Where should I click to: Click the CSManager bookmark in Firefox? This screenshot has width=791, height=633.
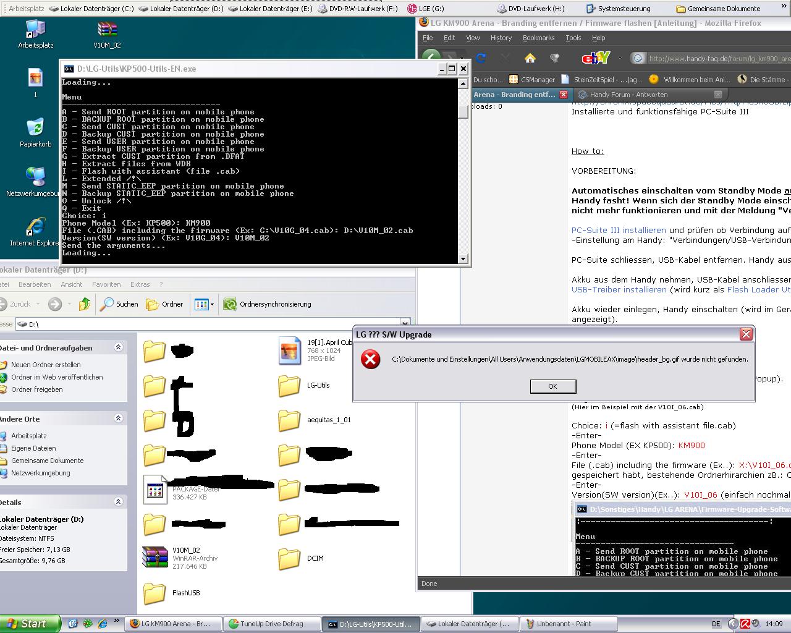tap(532, 79)
